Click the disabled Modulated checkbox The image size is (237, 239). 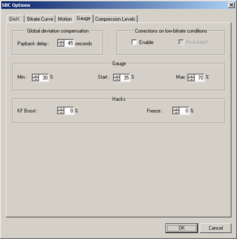[181, 42]
